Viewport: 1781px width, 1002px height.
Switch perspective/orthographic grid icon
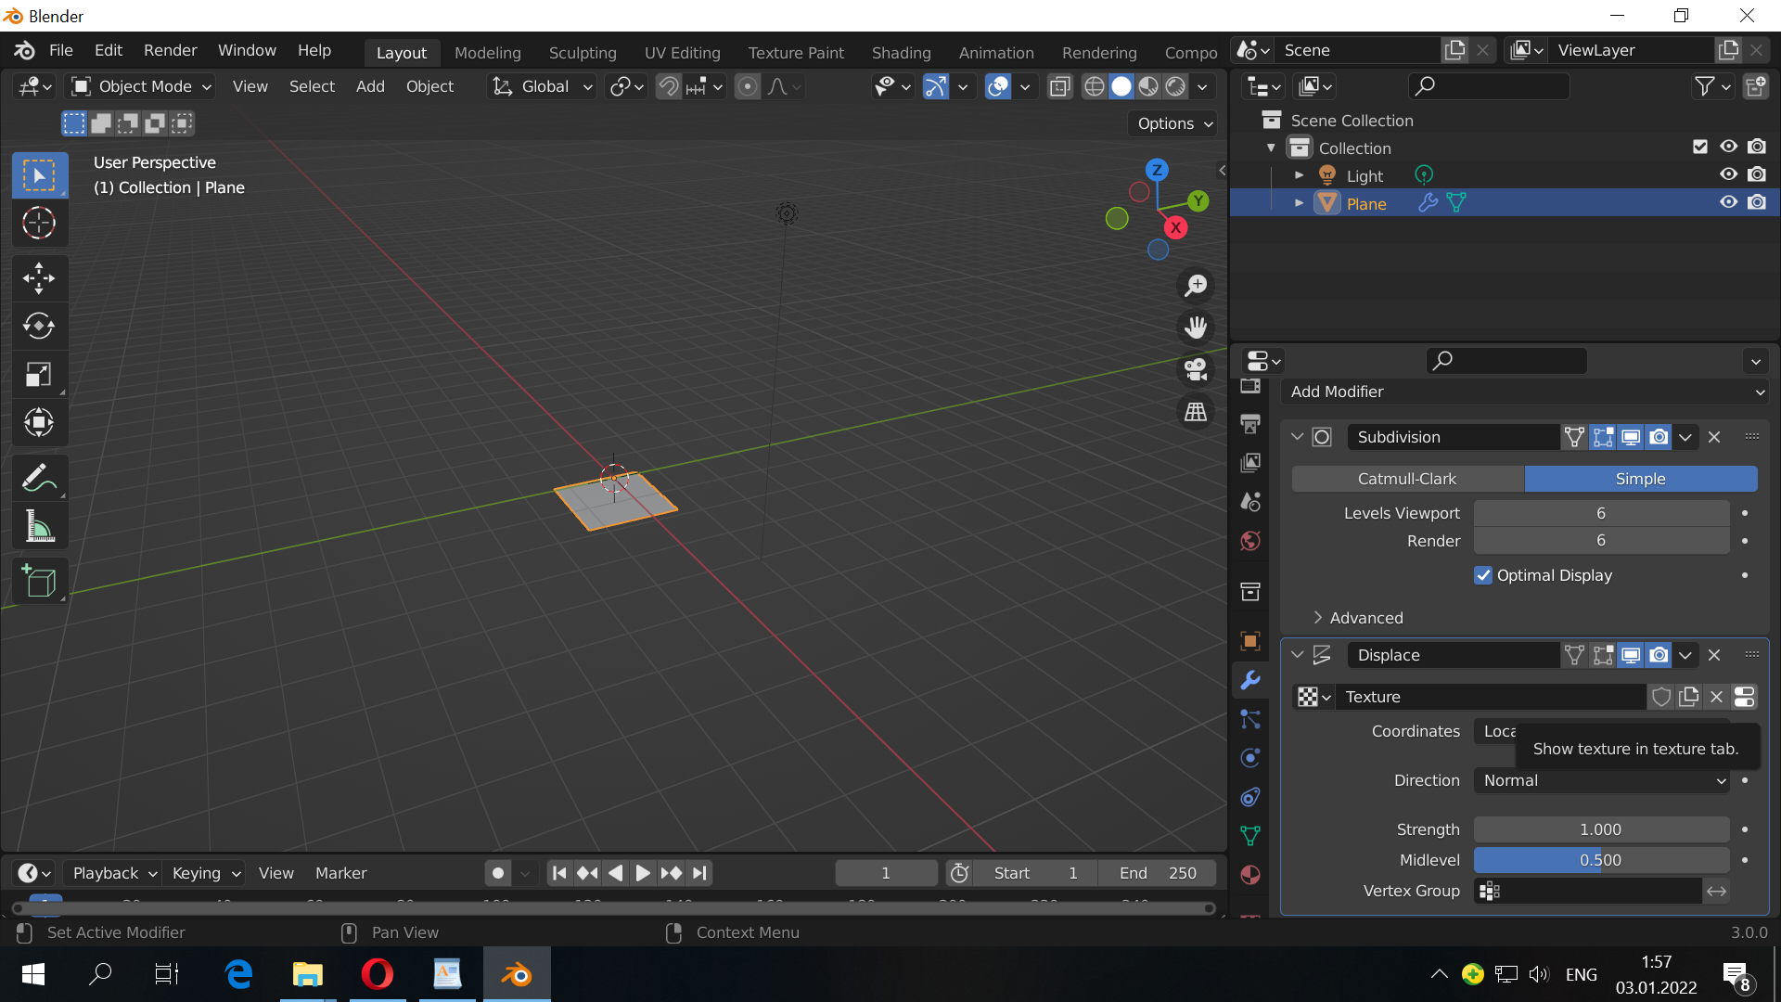(x=1196, y=411)
